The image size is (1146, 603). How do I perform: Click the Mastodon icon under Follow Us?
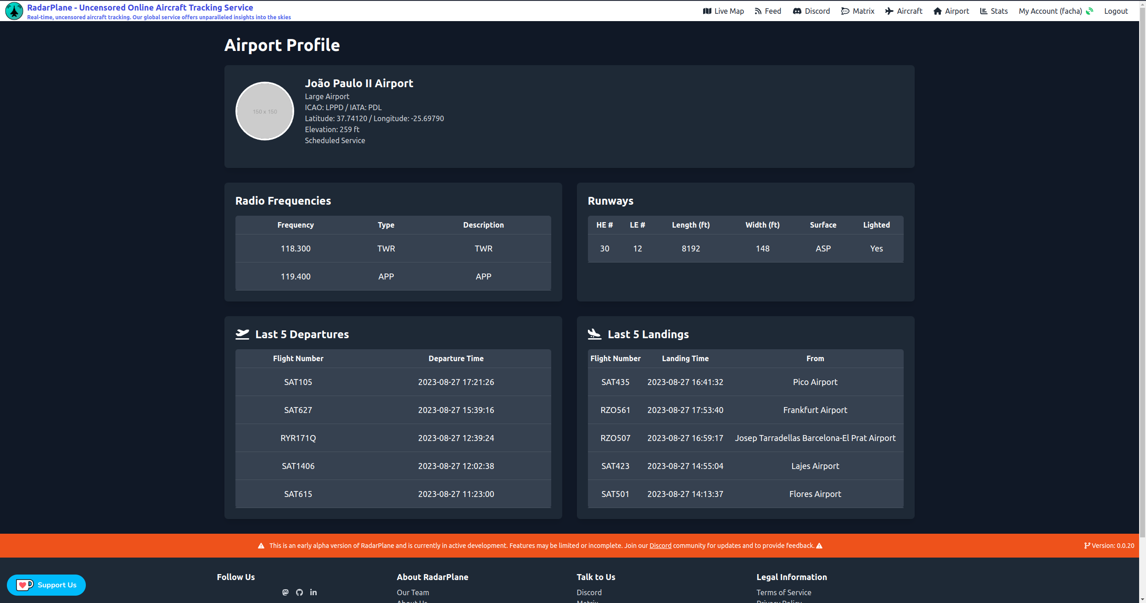click(285, 592)
